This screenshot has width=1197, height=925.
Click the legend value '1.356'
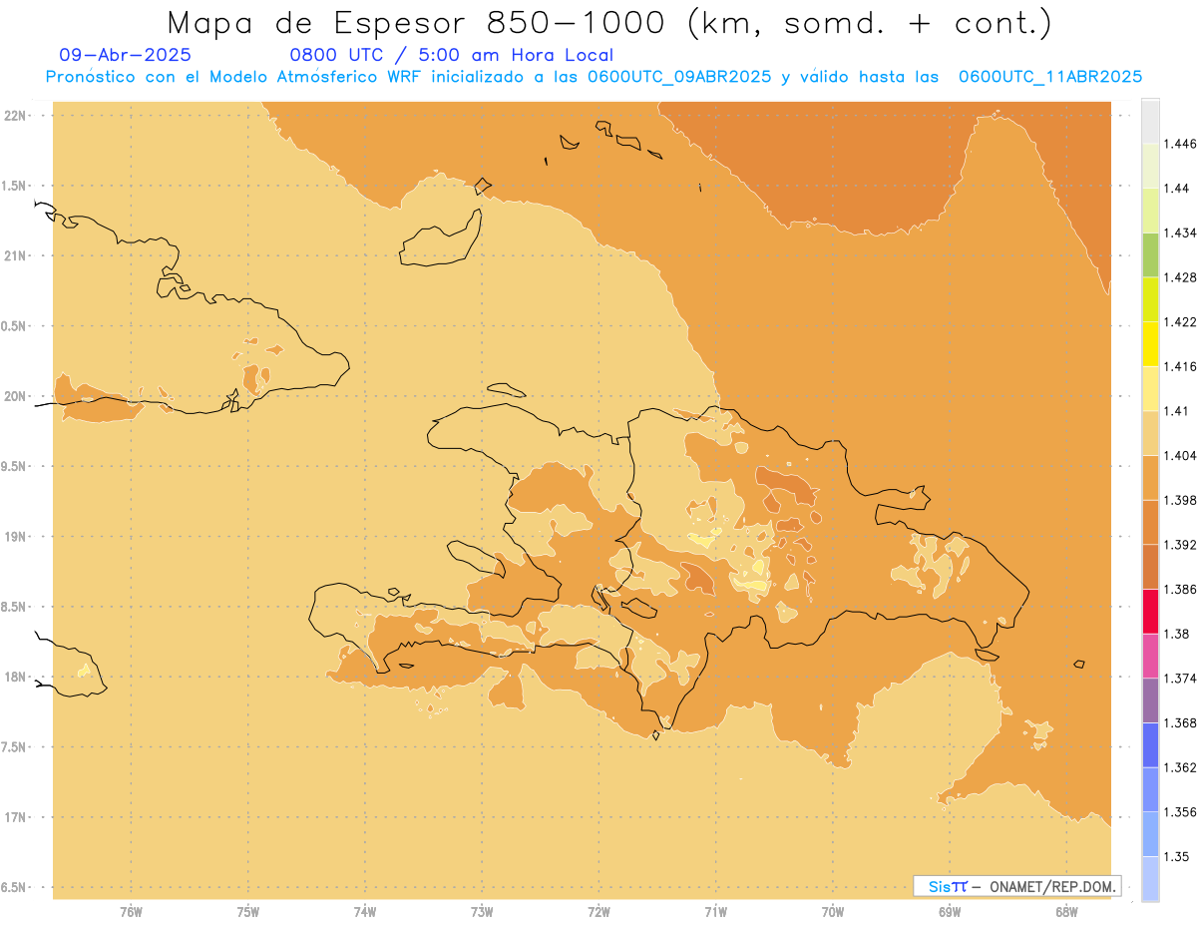pos(1180,812)
